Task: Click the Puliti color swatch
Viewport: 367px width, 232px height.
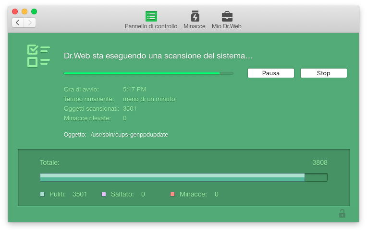Action: coord(42,194)
